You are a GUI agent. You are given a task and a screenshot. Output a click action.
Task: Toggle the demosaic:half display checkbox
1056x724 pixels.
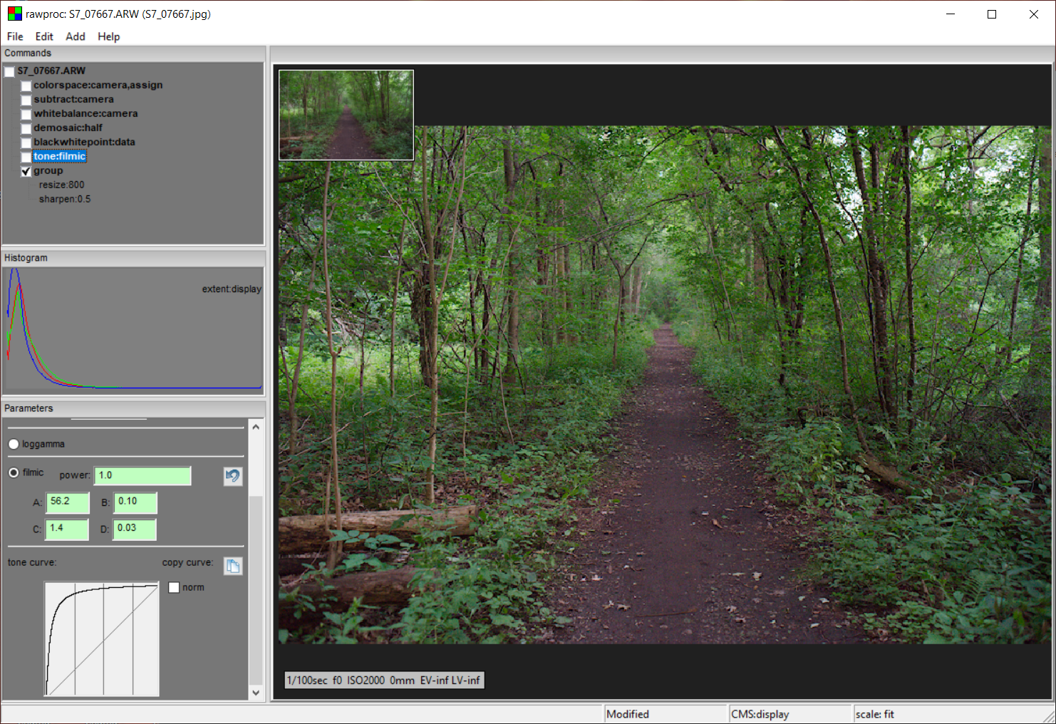pos(26,128)
